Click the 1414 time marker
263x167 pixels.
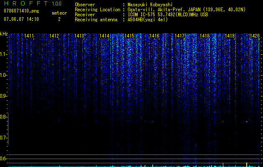point(104,35)
